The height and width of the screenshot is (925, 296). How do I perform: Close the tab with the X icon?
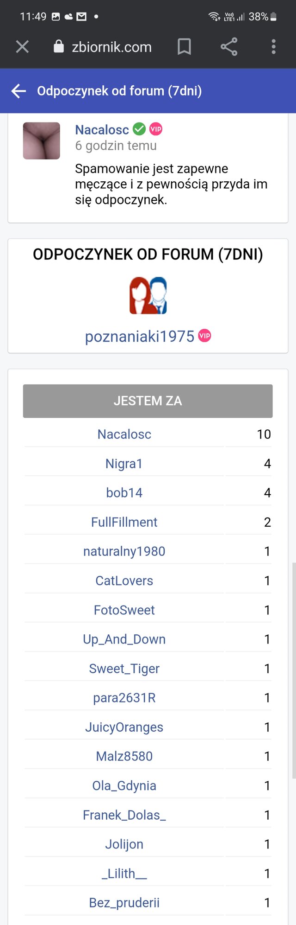point(22,47)
